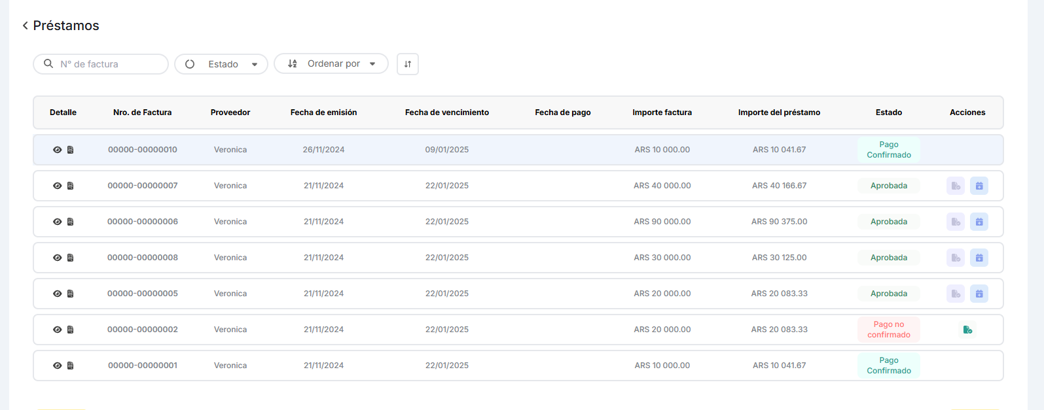
Task: Click the back arrow next to Préstamos
Action: pyautogui.click(x=25, y=26)
